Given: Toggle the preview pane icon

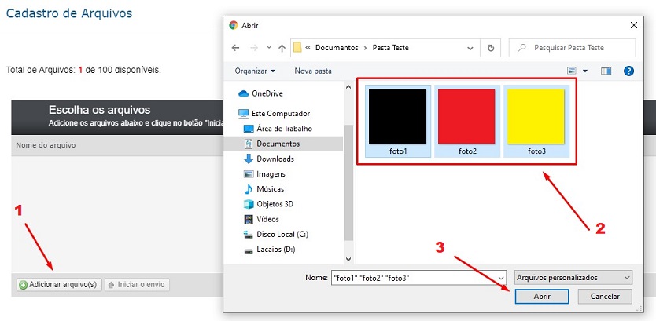Looking at the screenshot, I should click(x=606, y=71).
